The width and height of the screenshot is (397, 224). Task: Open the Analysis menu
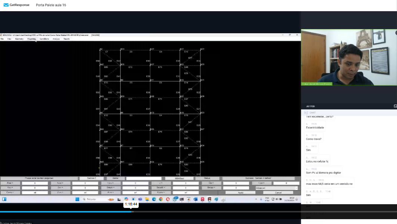coord(56,39)
